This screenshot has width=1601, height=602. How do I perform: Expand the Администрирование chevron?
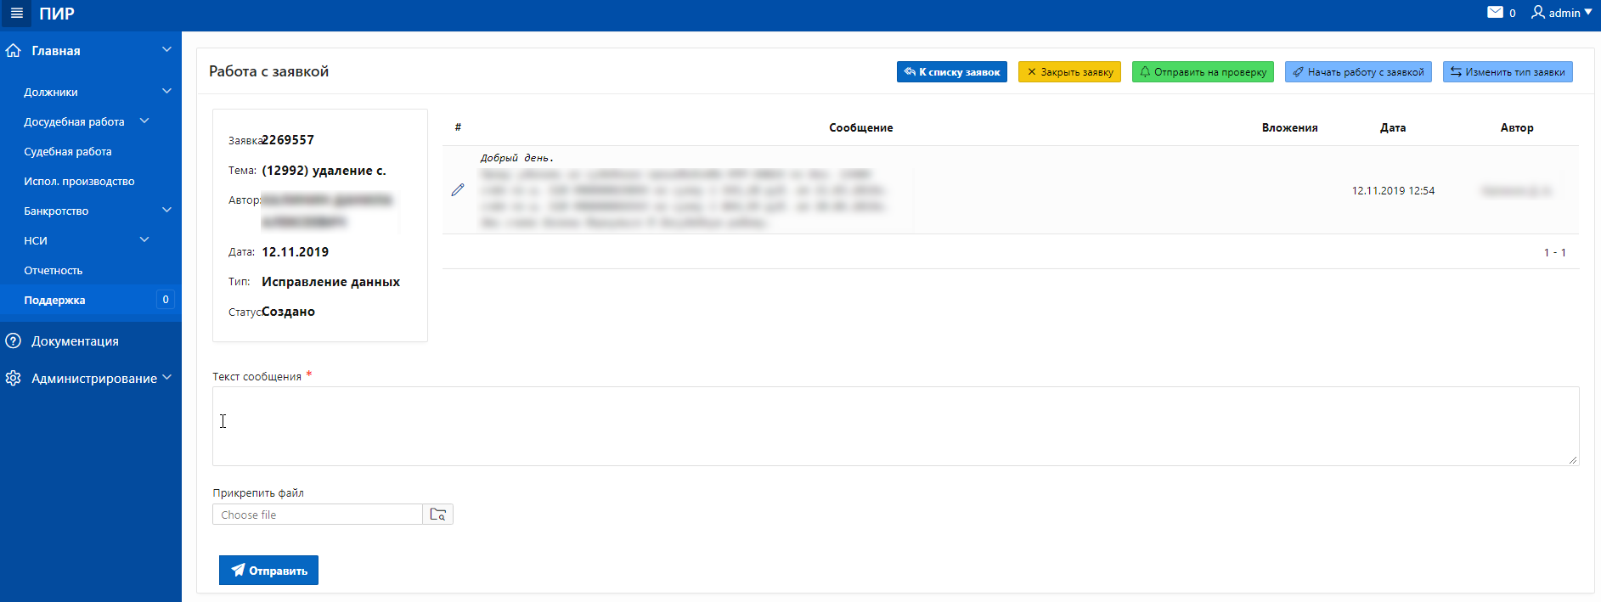pos(166,377)
